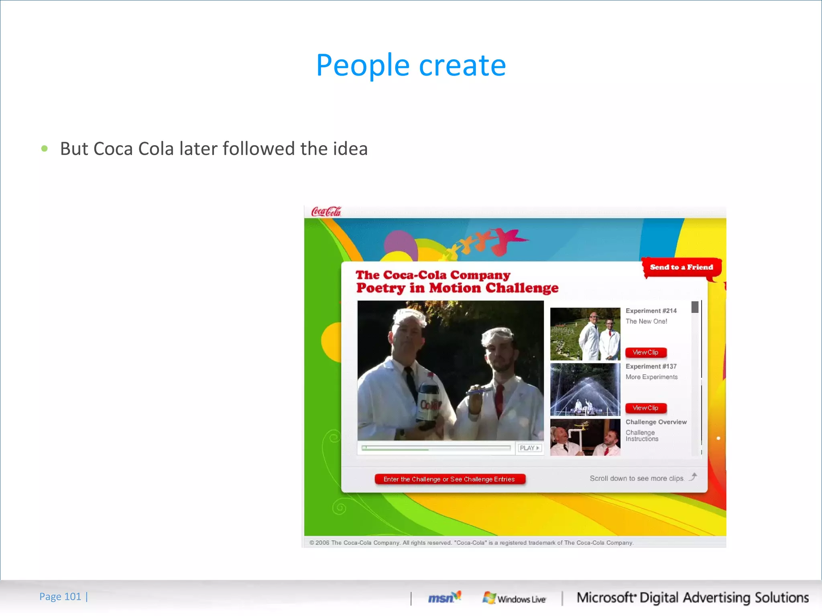This screenshot has width=822, height=616.
Task: Click View Clip for Experiment #137
Action: (x=645, y=408)
